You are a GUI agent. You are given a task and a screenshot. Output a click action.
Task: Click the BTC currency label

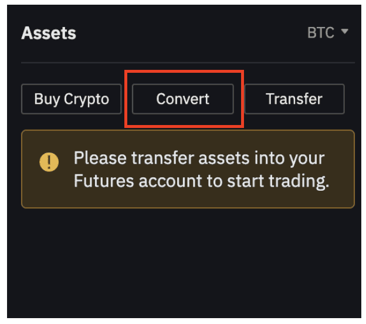tap(320, 32)
